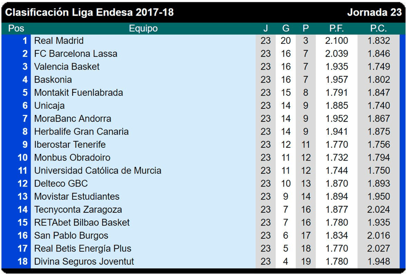Screen dimensions: 407x276
Task: Click the Unicaja team entry
Action: click(50, 106)
